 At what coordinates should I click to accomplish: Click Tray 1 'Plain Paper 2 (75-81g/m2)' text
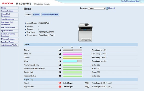pos(102,83)
